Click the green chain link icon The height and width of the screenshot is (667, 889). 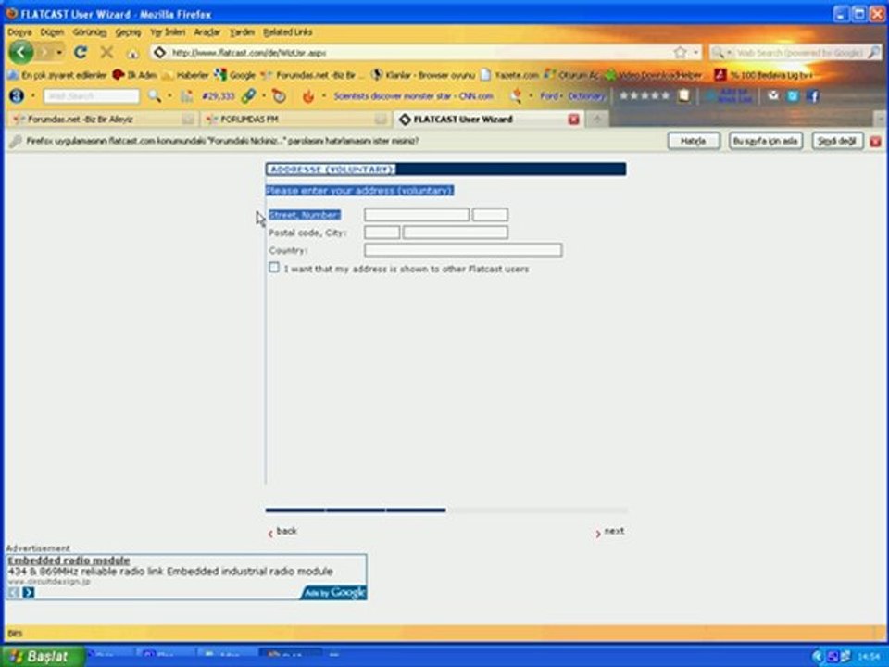(x=248, y=95)
